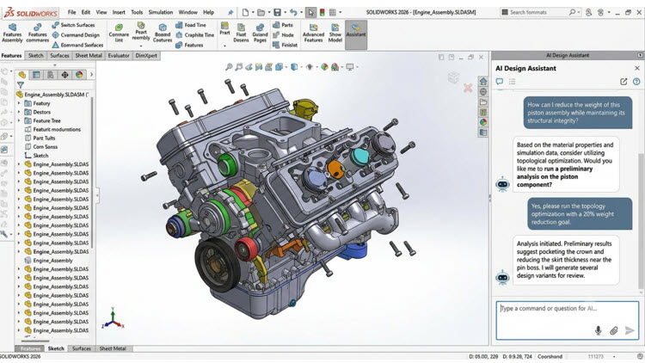Select Craphite Tine in the ribbon
The width and height of the screenshot is (645, 363).
(195, 35)
